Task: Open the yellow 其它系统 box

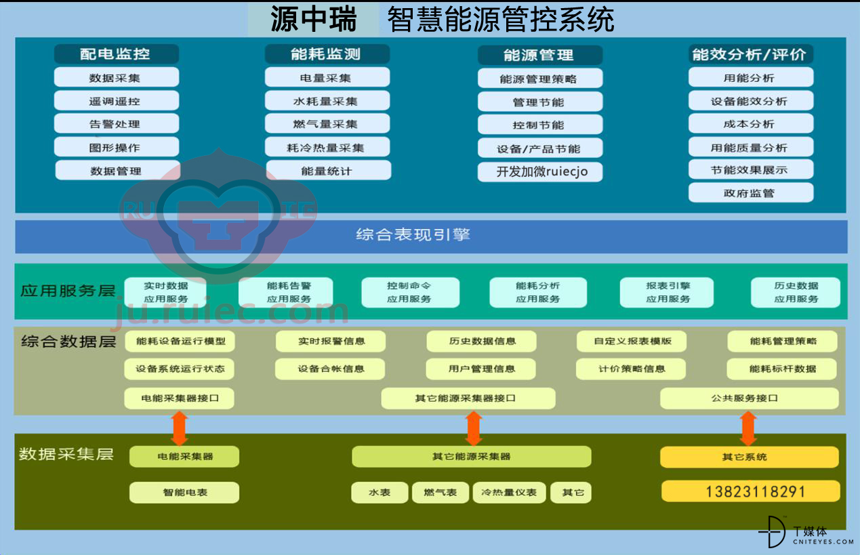Action: [750, 457]
